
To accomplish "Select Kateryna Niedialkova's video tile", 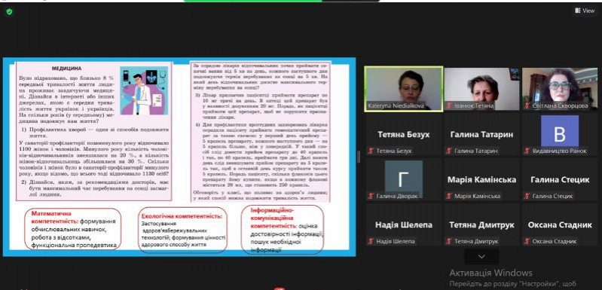I will pos(404,90).
